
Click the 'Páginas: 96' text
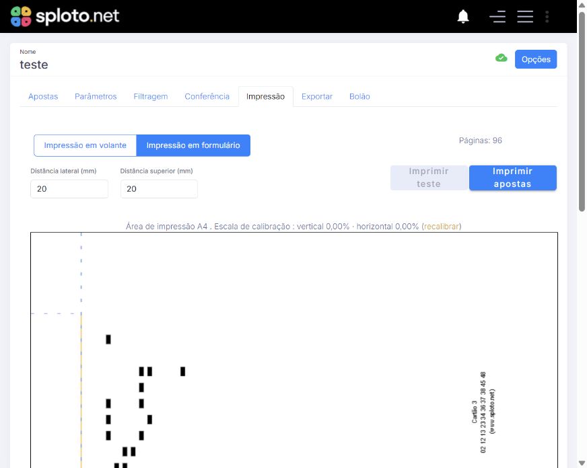coord(481,141)
